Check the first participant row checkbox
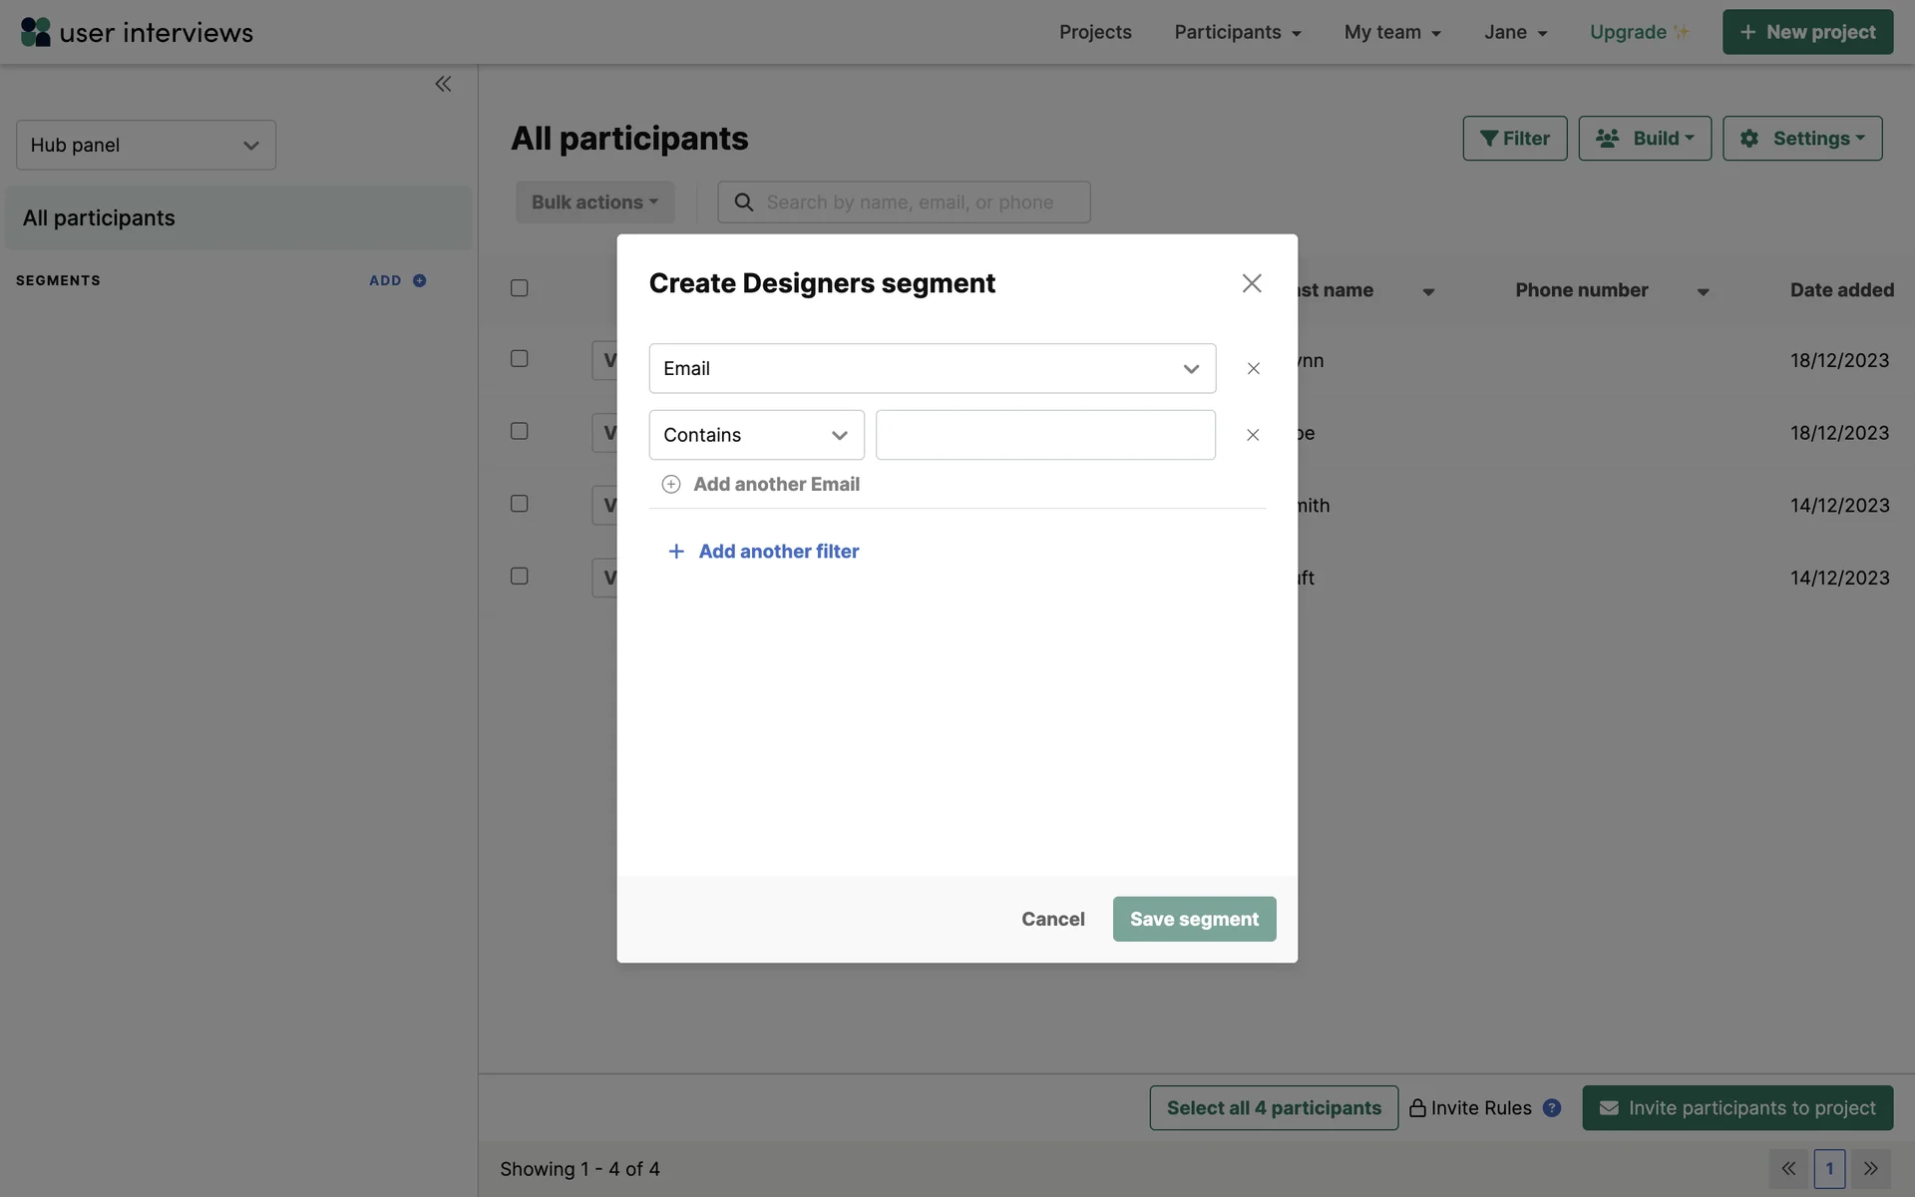The image size is (1915, 1197). pyautogui.click(x=520, y=359)
